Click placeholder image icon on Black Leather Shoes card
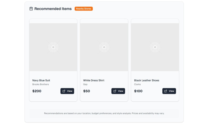Image resolution: width=202 pixels, height=126 pixels. [155, 47]
